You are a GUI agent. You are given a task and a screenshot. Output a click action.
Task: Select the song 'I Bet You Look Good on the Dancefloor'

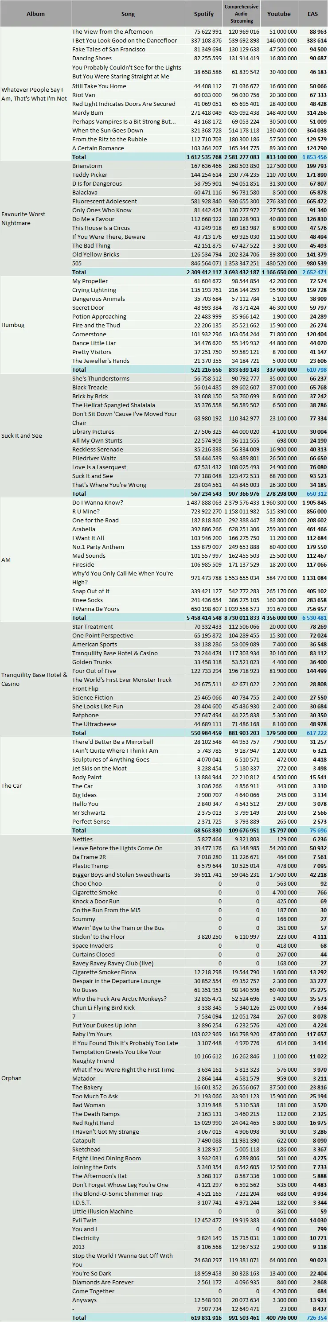[x=124, y=41]
